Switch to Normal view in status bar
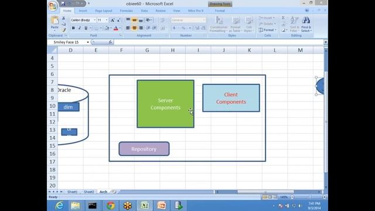Screen dimensions: 375x211 coord(265,197)
